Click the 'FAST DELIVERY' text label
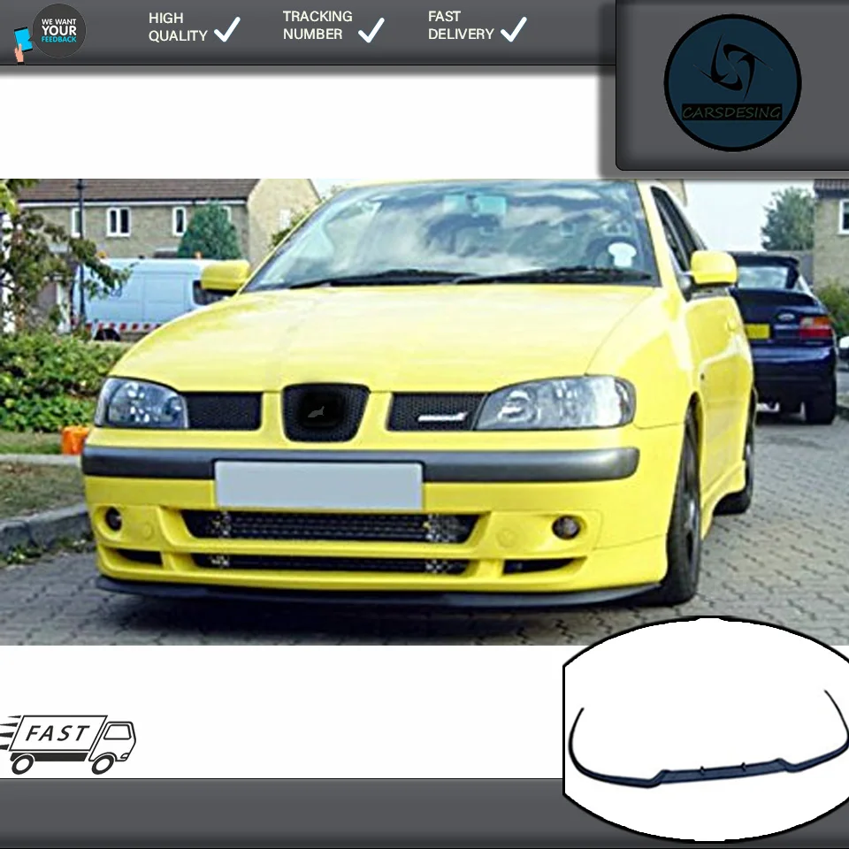This screenshot has height=849, width=849. click(x=461, y=25)
